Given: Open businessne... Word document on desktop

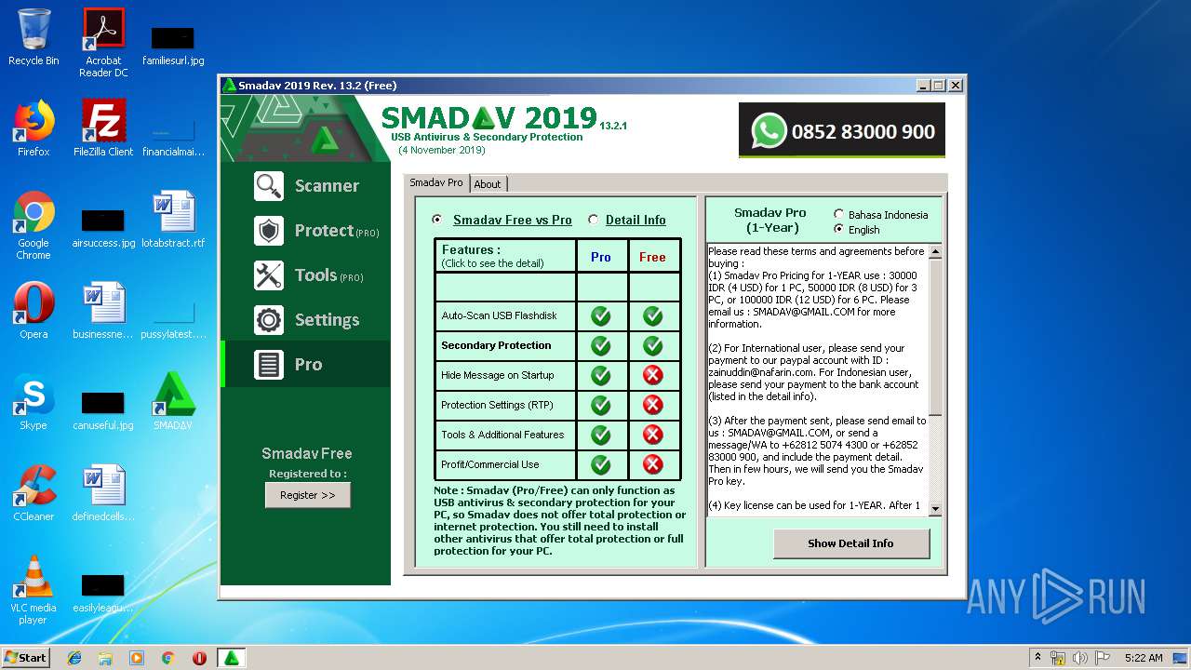Looking at the screenshot, I should 103,310.
